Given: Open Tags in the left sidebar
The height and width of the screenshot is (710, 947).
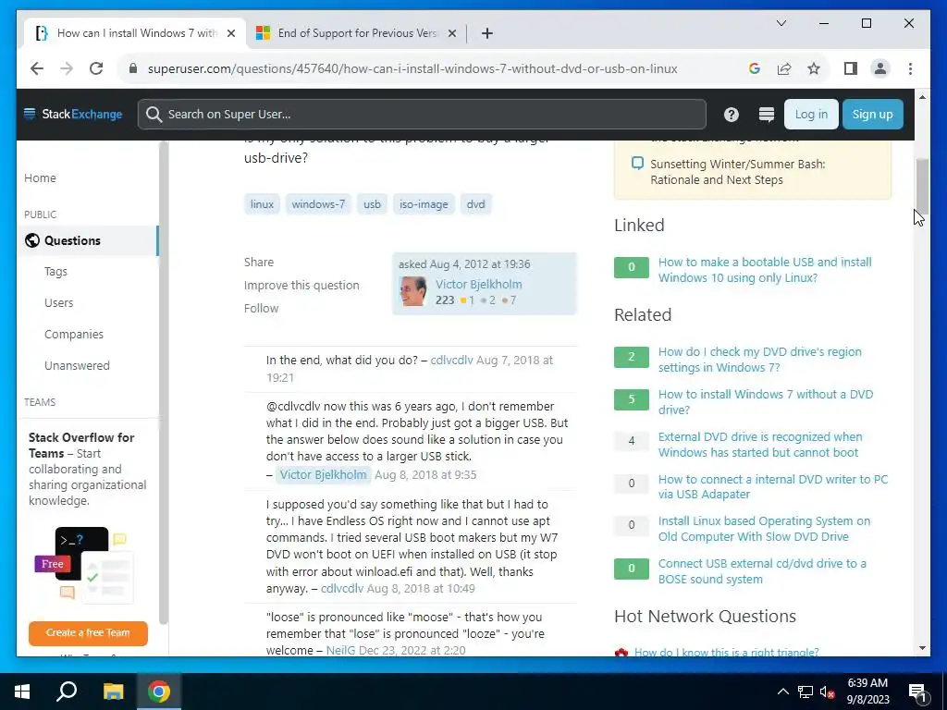Looking at the screenshot, I should click(55, 272).
